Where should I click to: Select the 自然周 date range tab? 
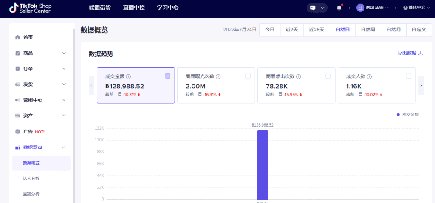pyautogui.click(x=368, y=30)
